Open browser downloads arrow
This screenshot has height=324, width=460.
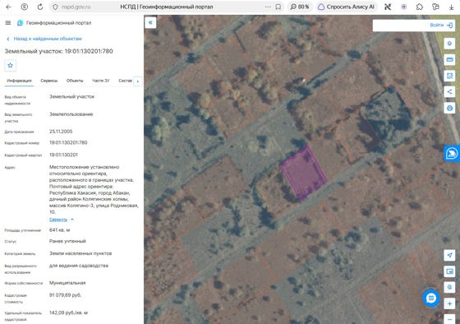(452, 7)
